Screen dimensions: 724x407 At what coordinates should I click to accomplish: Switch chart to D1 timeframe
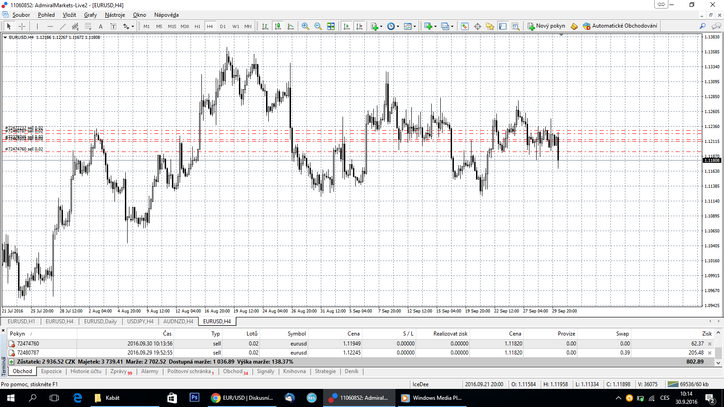pos(223,26)
